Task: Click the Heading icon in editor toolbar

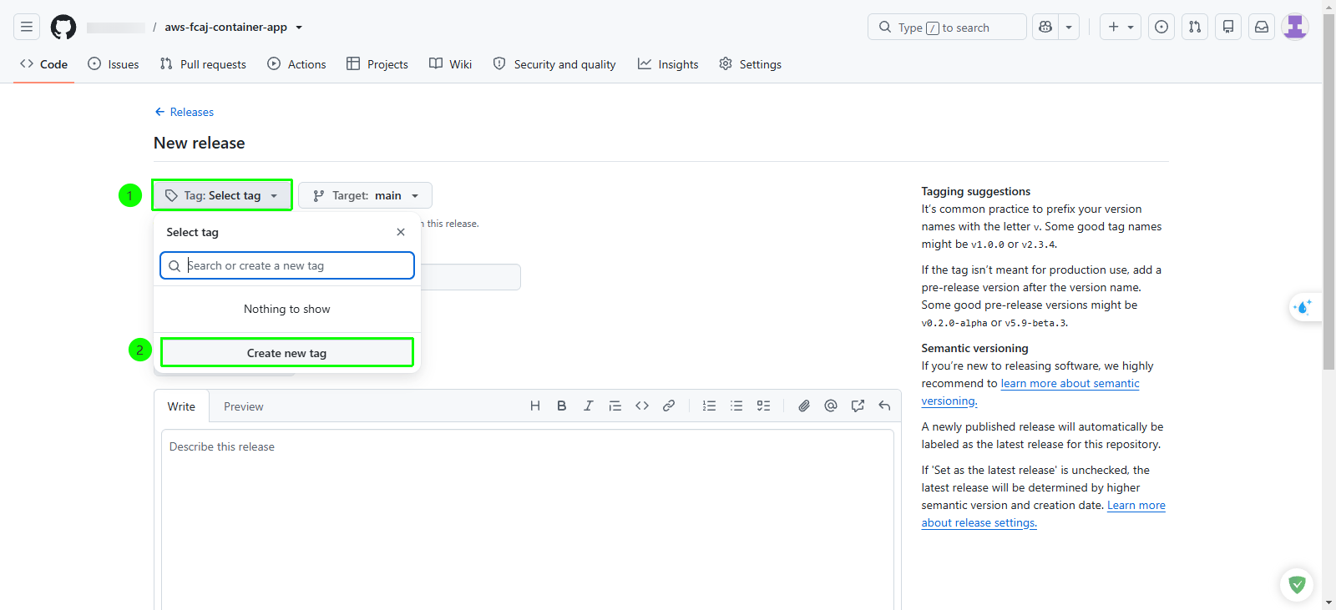Action: tap(535, 406)
